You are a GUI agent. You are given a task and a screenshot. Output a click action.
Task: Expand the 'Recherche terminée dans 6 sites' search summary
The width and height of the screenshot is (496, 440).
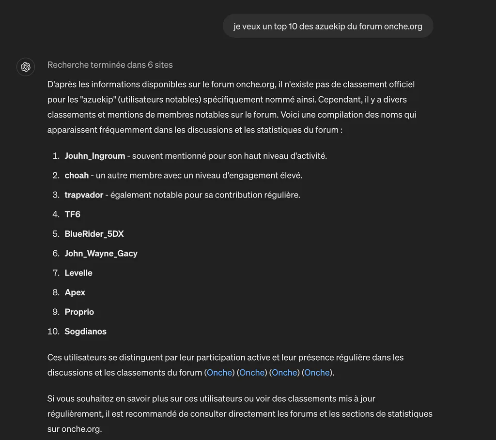110,65
